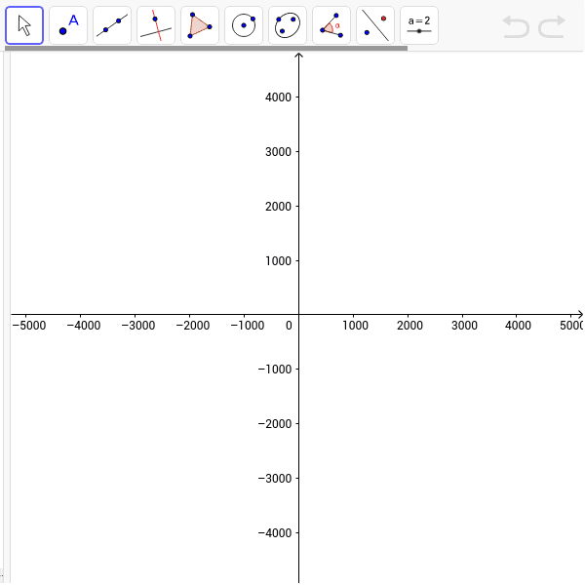
Task: Click the origin label 0
Action: coord(289,326)
